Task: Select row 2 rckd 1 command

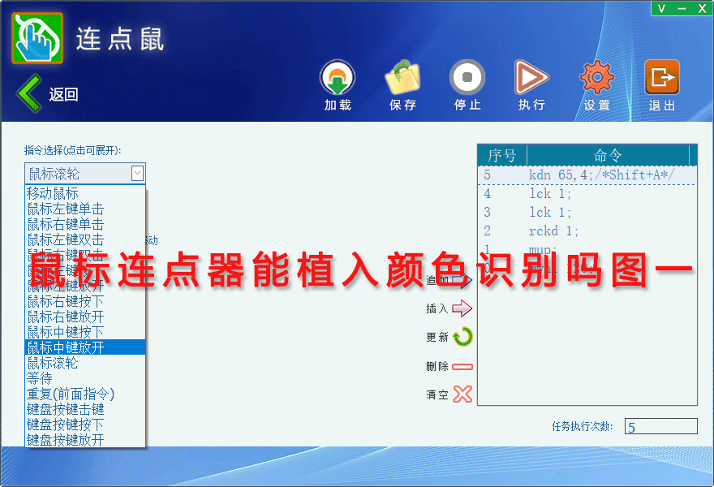Action: tap(587, 231)
